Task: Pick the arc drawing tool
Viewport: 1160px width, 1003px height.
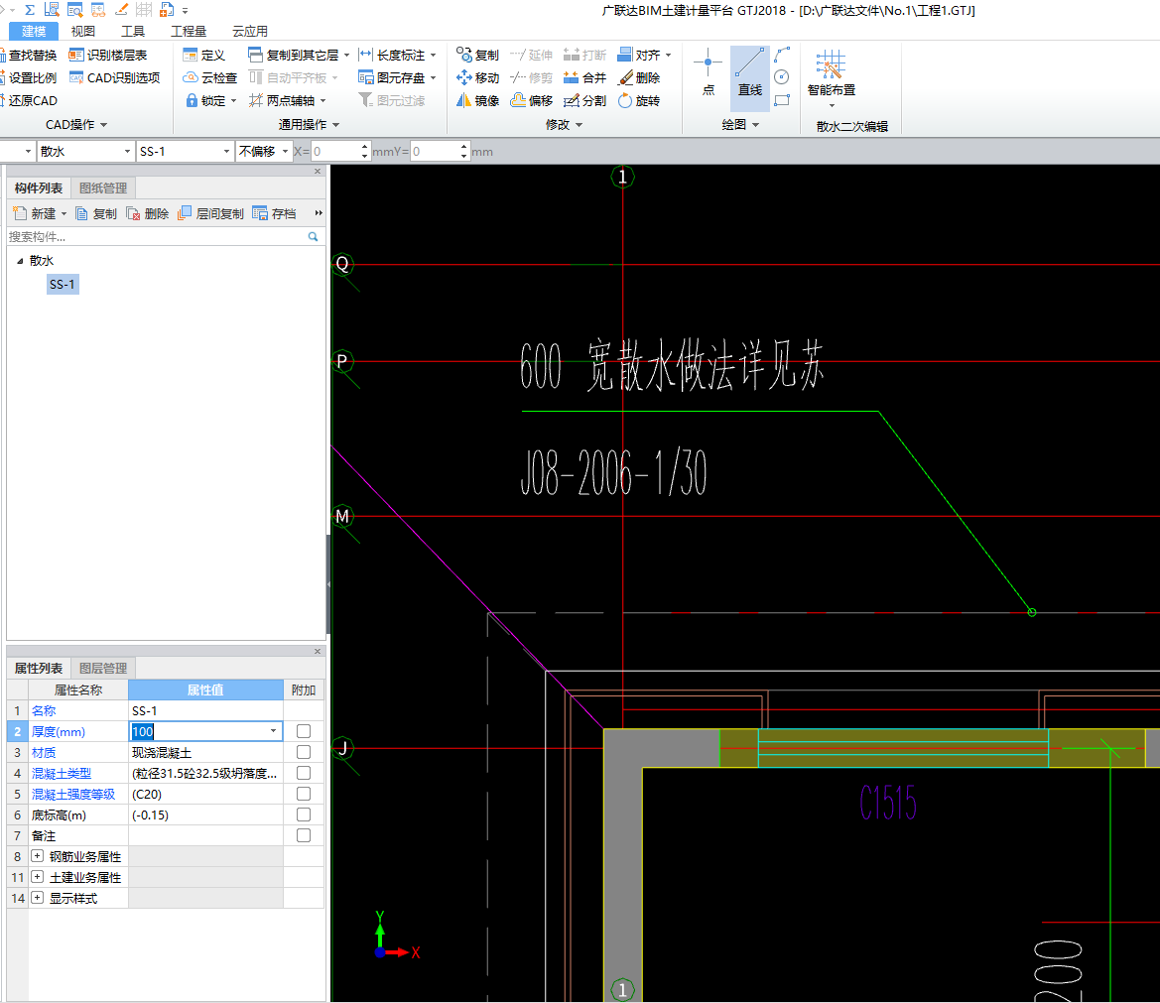Action: pyautogui.click(x=781, y=55)
